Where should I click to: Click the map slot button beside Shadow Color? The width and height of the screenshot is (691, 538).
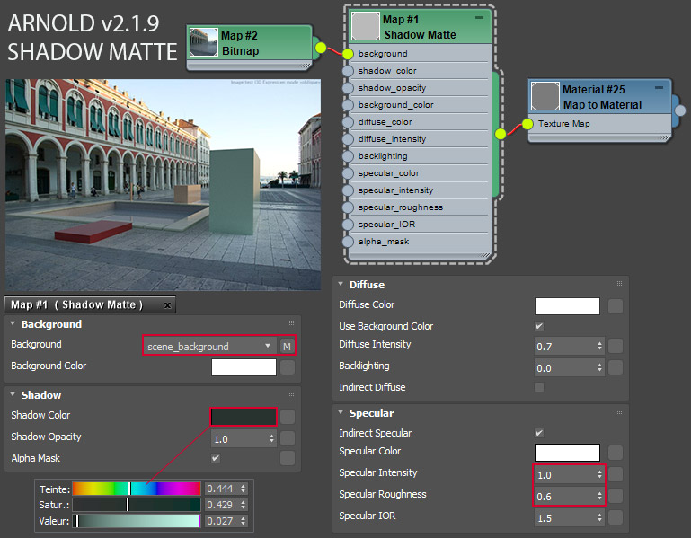click(287, 416)
